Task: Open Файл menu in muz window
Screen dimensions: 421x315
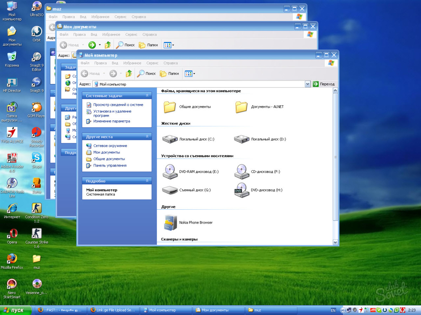Action: (53, 17)
